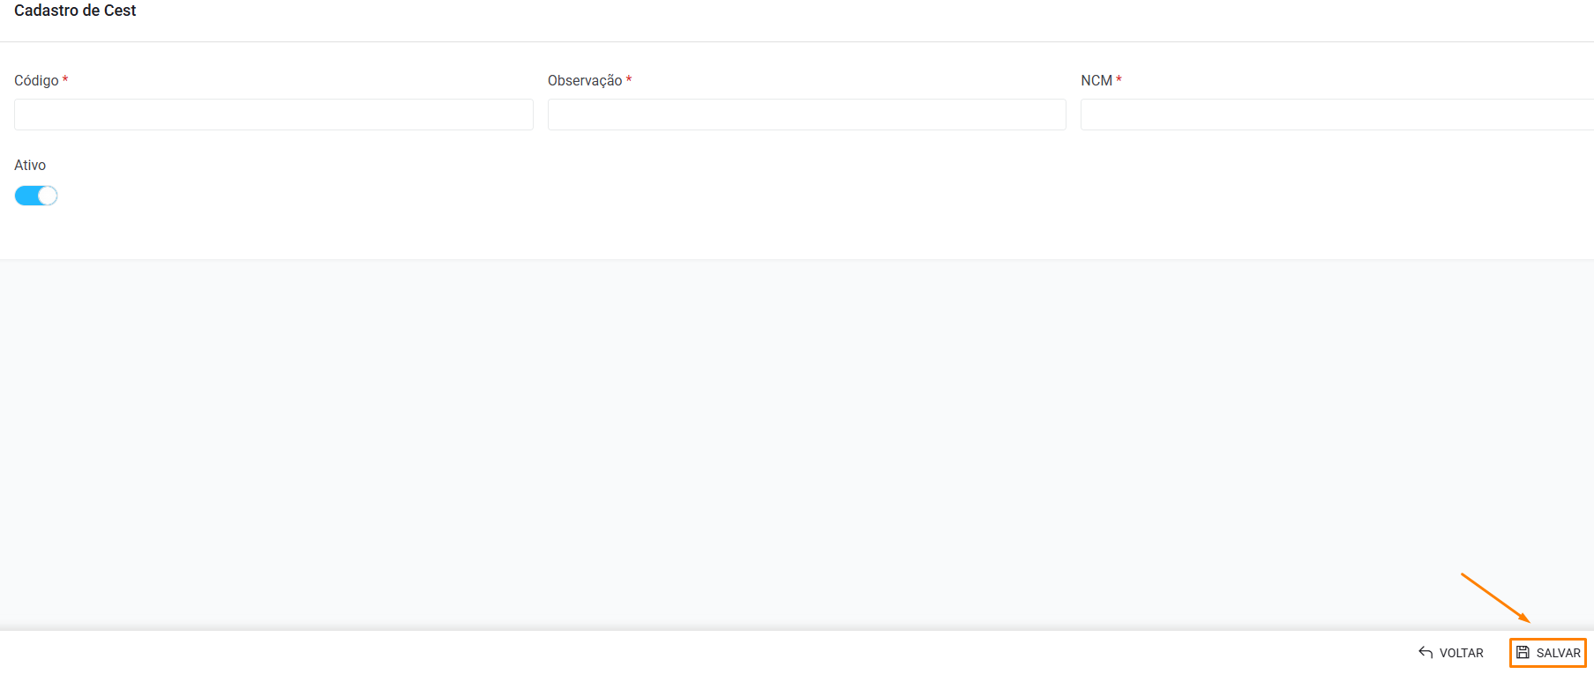This screenshot has width=1594, height=674.
Task: Click the orange arrow pointing to SALVAR
Action: [1495, 598]
